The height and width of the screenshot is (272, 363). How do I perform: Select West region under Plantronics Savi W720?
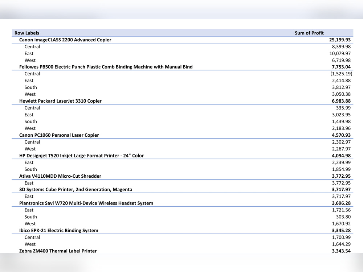click(x=30, y=224)
